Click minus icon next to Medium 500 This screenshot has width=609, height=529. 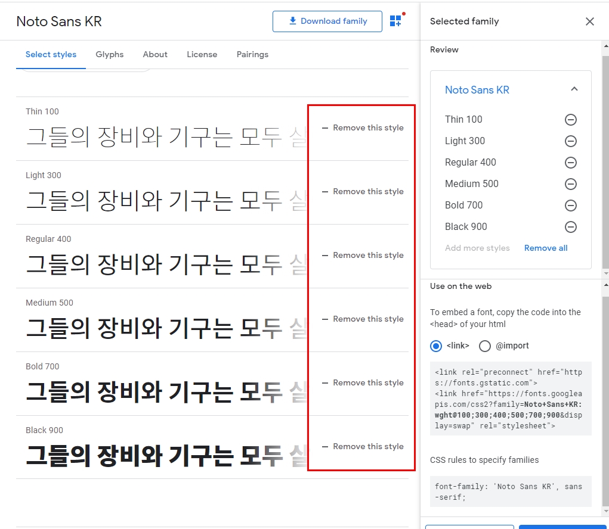[x=571, y=184]
